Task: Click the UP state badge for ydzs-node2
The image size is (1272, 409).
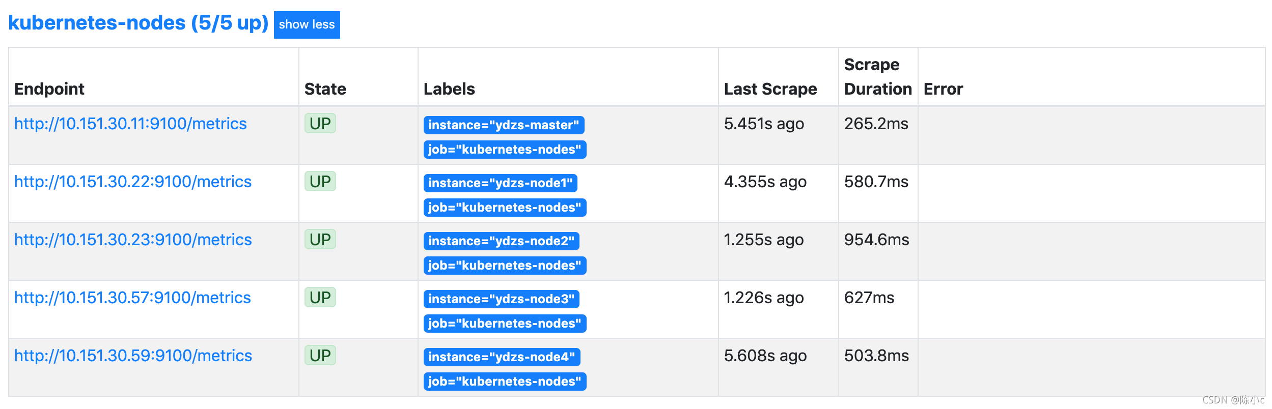Action: coord(320,239)
